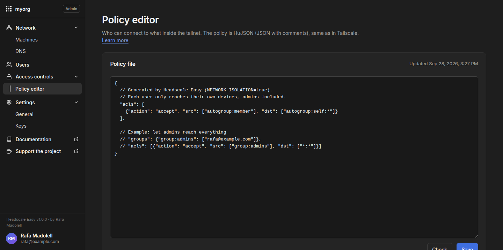The height and width of the screenshot is (250, 503).
Task: Click the Policy editor page title
Action: pos(130,20)
